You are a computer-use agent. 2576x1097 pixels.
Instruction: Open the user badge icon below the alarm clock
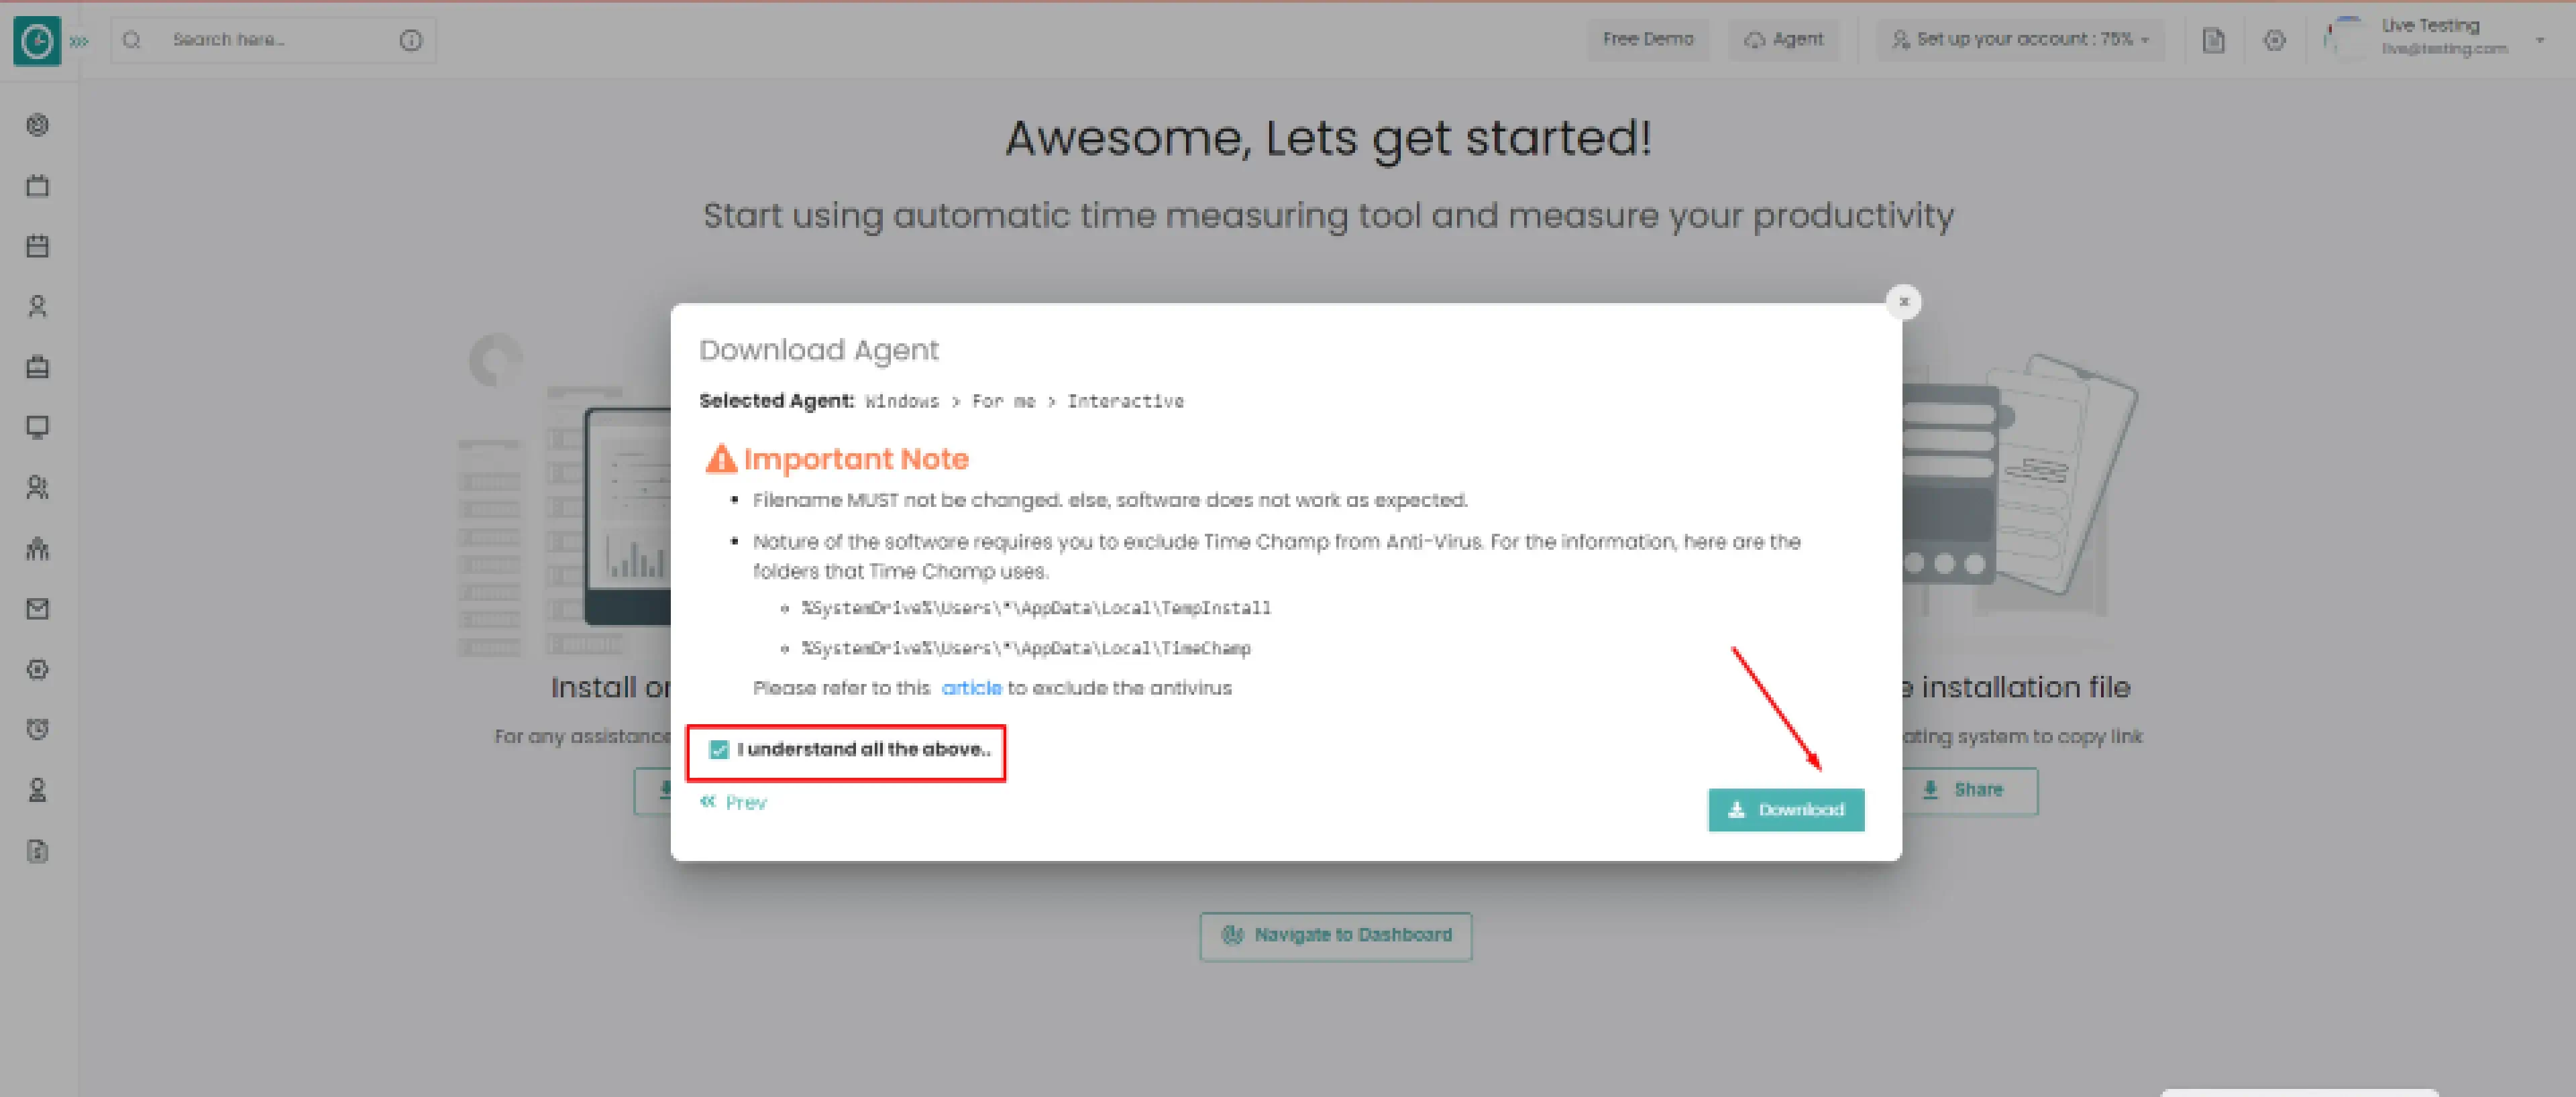point(38,790)
